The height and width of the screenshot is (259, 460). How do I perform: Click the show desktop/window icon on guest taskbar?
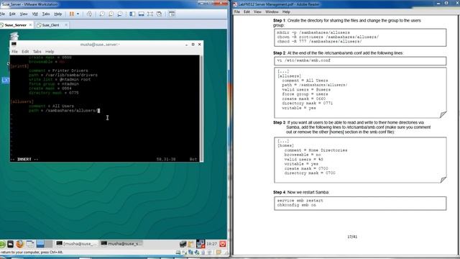click(x=30, y=244)
